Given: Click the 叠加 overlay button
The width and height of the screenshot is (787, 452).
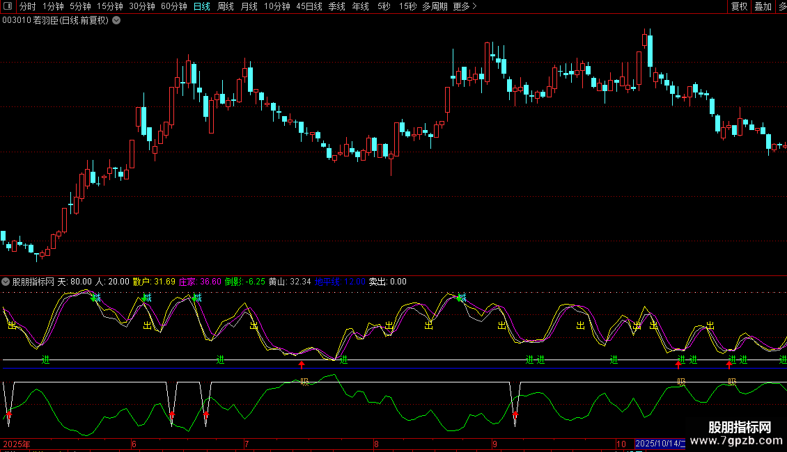Looking at the screenshot, I should (763, 7).
